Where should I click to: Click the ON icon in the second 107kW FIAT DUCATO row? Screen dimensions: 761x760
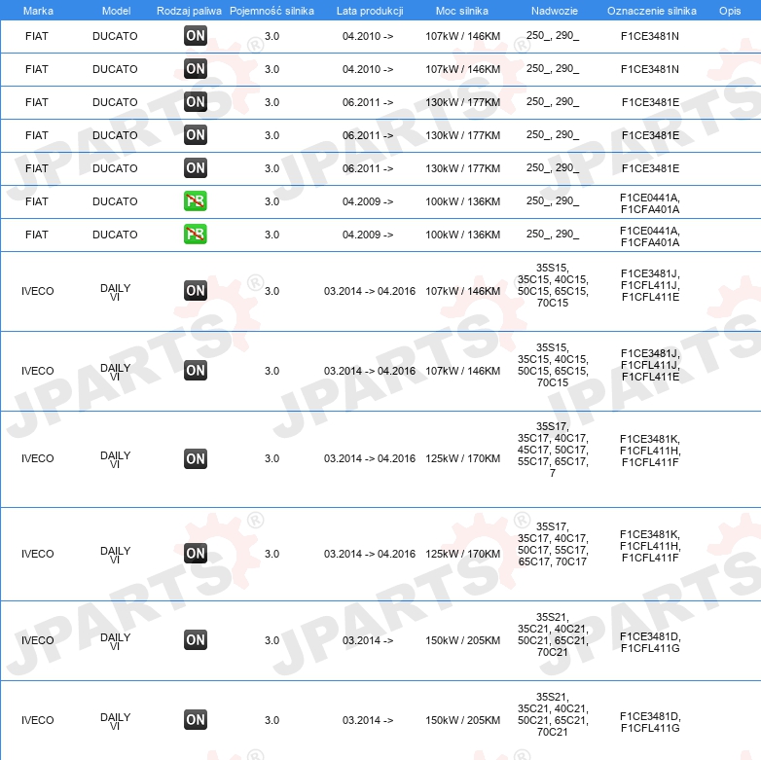(x=195, y=68)
